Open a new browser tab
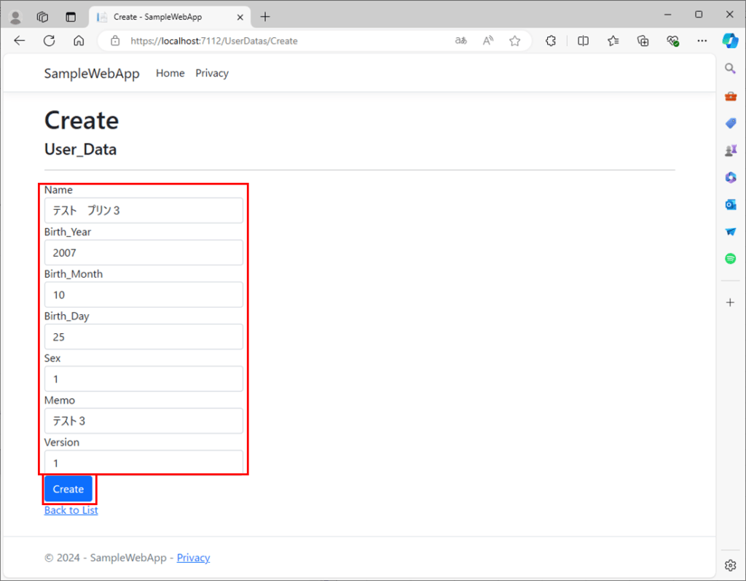This screenshot has width=746, height=581. [x=265, y=16]
